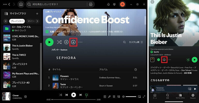Toggle green saved checkmark on mobile playlist
This screenshot has width=199, height=103.
(158, 60)
